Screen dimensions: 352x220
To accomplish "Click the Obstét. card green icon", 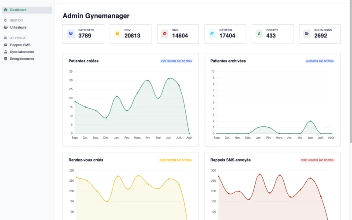I will tap(259, 34).
